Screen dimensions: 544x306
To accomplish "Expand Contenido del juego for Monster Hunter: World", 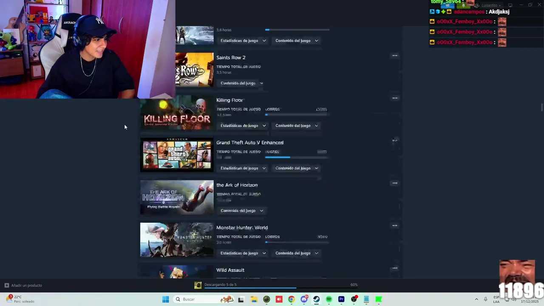I will [x=297, y=253].
